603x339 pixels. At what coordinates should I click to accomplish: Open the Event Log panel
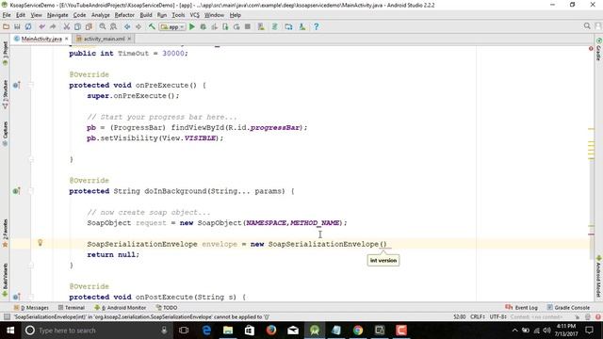[521, 308]
